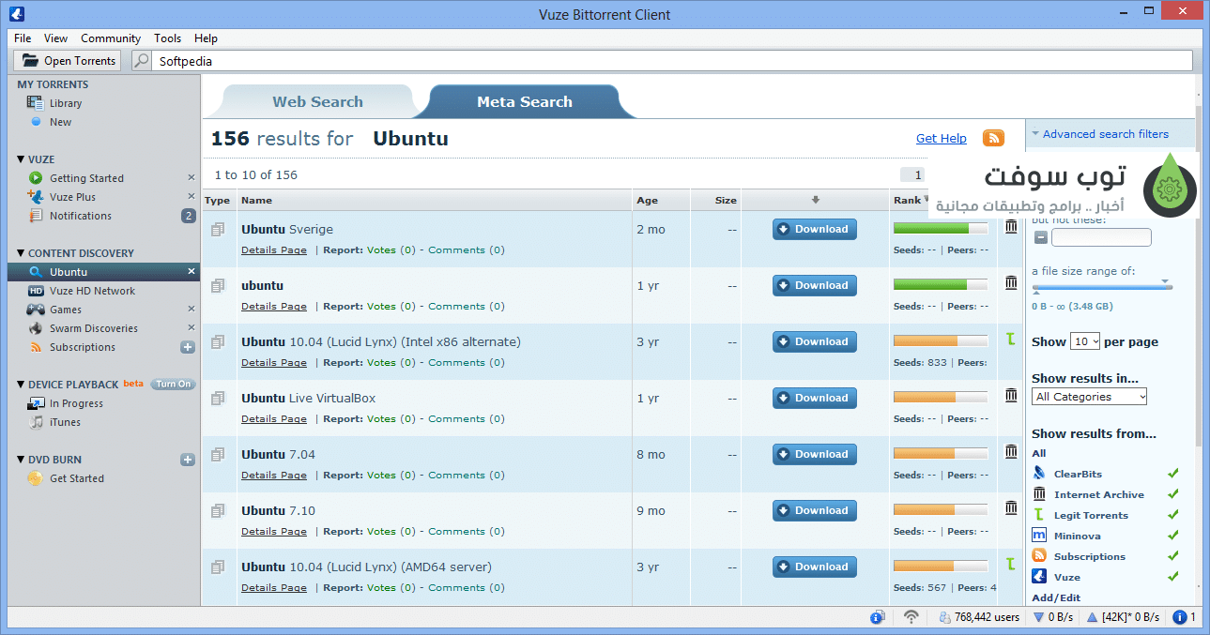Collapse the CONTENT DISCOVERY section
1210x635 pixels.
22,253
